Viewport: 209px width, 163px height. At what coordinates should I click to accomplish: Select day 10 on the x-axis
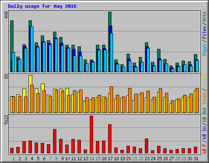[67, 159]
